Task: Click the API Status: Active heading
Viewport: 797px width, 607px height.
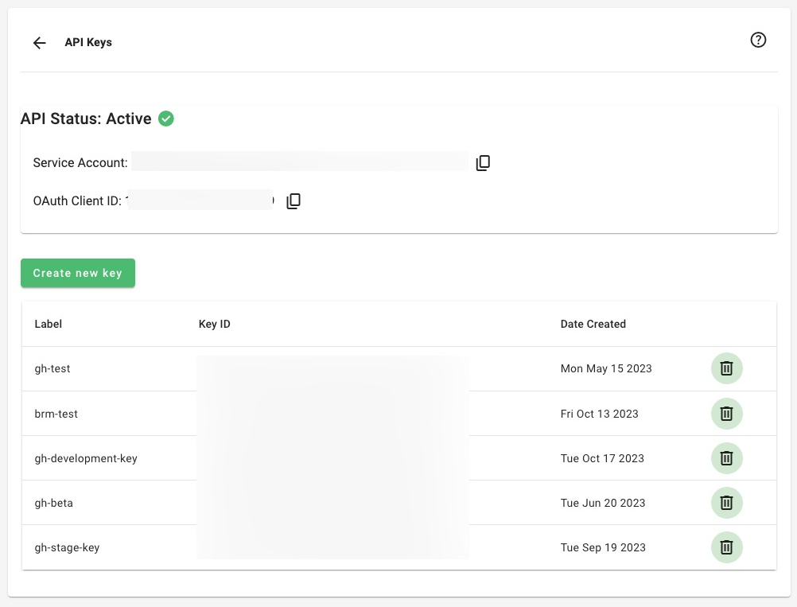Action: pos(86,119)
